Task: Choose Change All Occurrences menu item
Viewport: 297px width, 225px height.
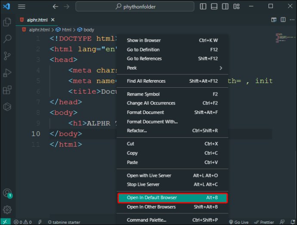Action: coord(172,103)
